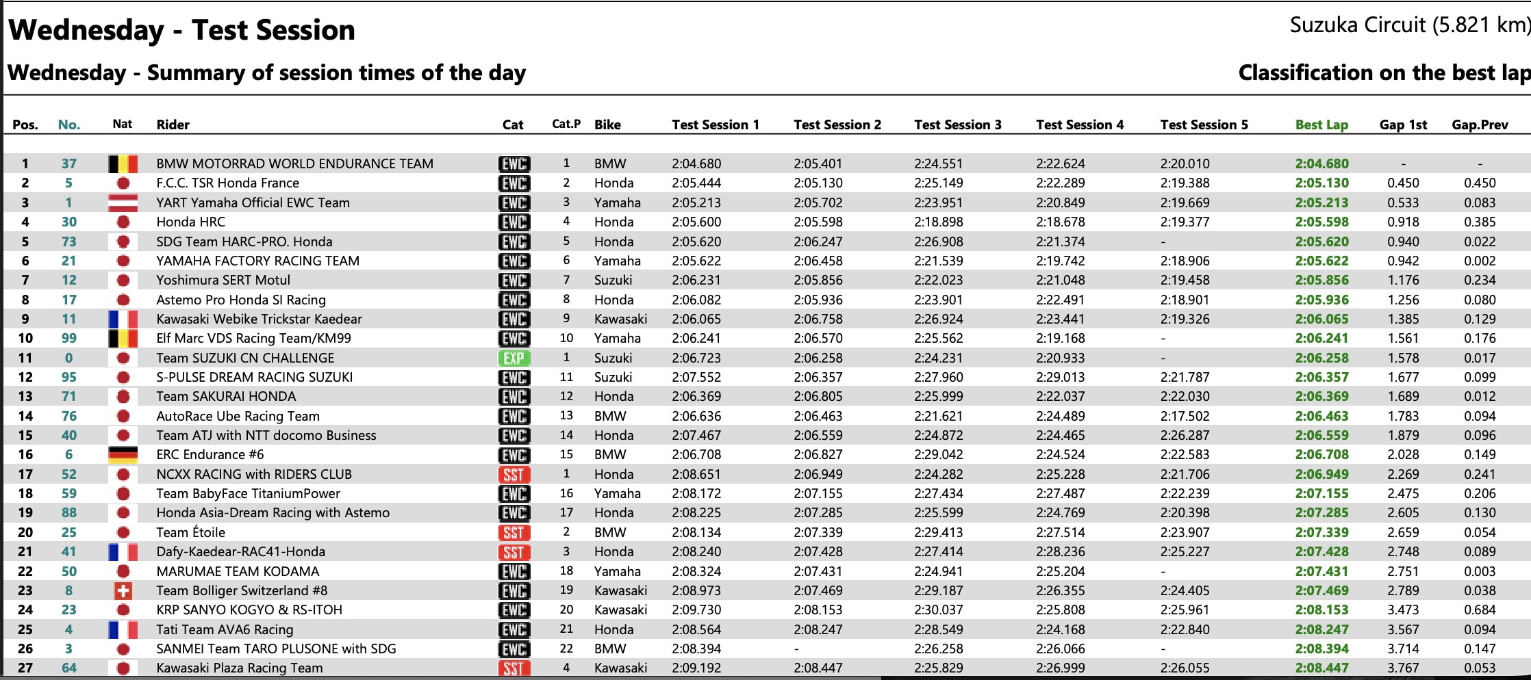Click the German flag next to ERC Endurance #6
This screenshot has width=1531, height=680.
tap(123, 454)
